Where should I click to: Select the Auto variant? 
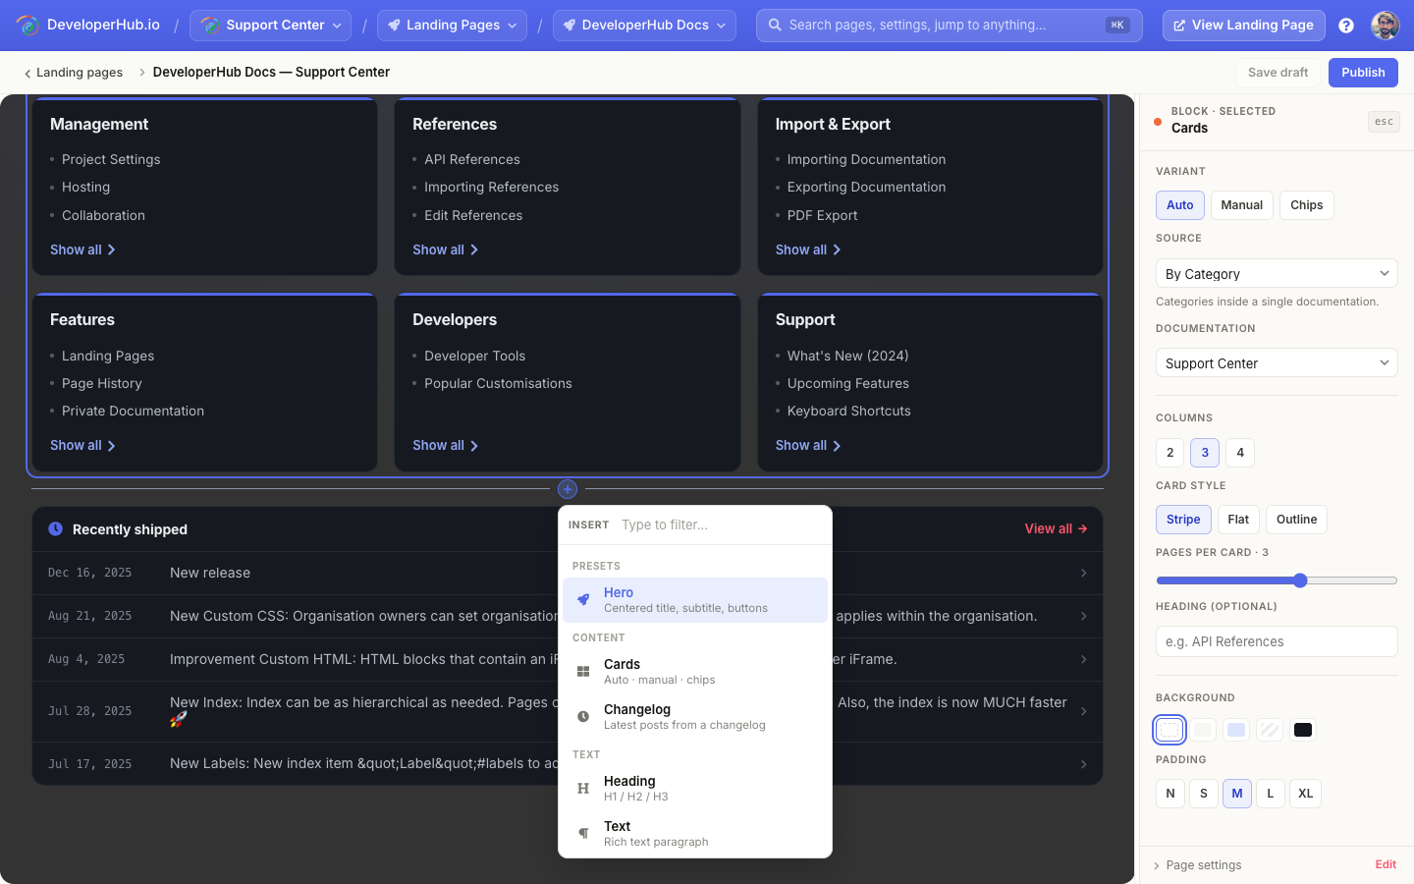coord(1180,205)
